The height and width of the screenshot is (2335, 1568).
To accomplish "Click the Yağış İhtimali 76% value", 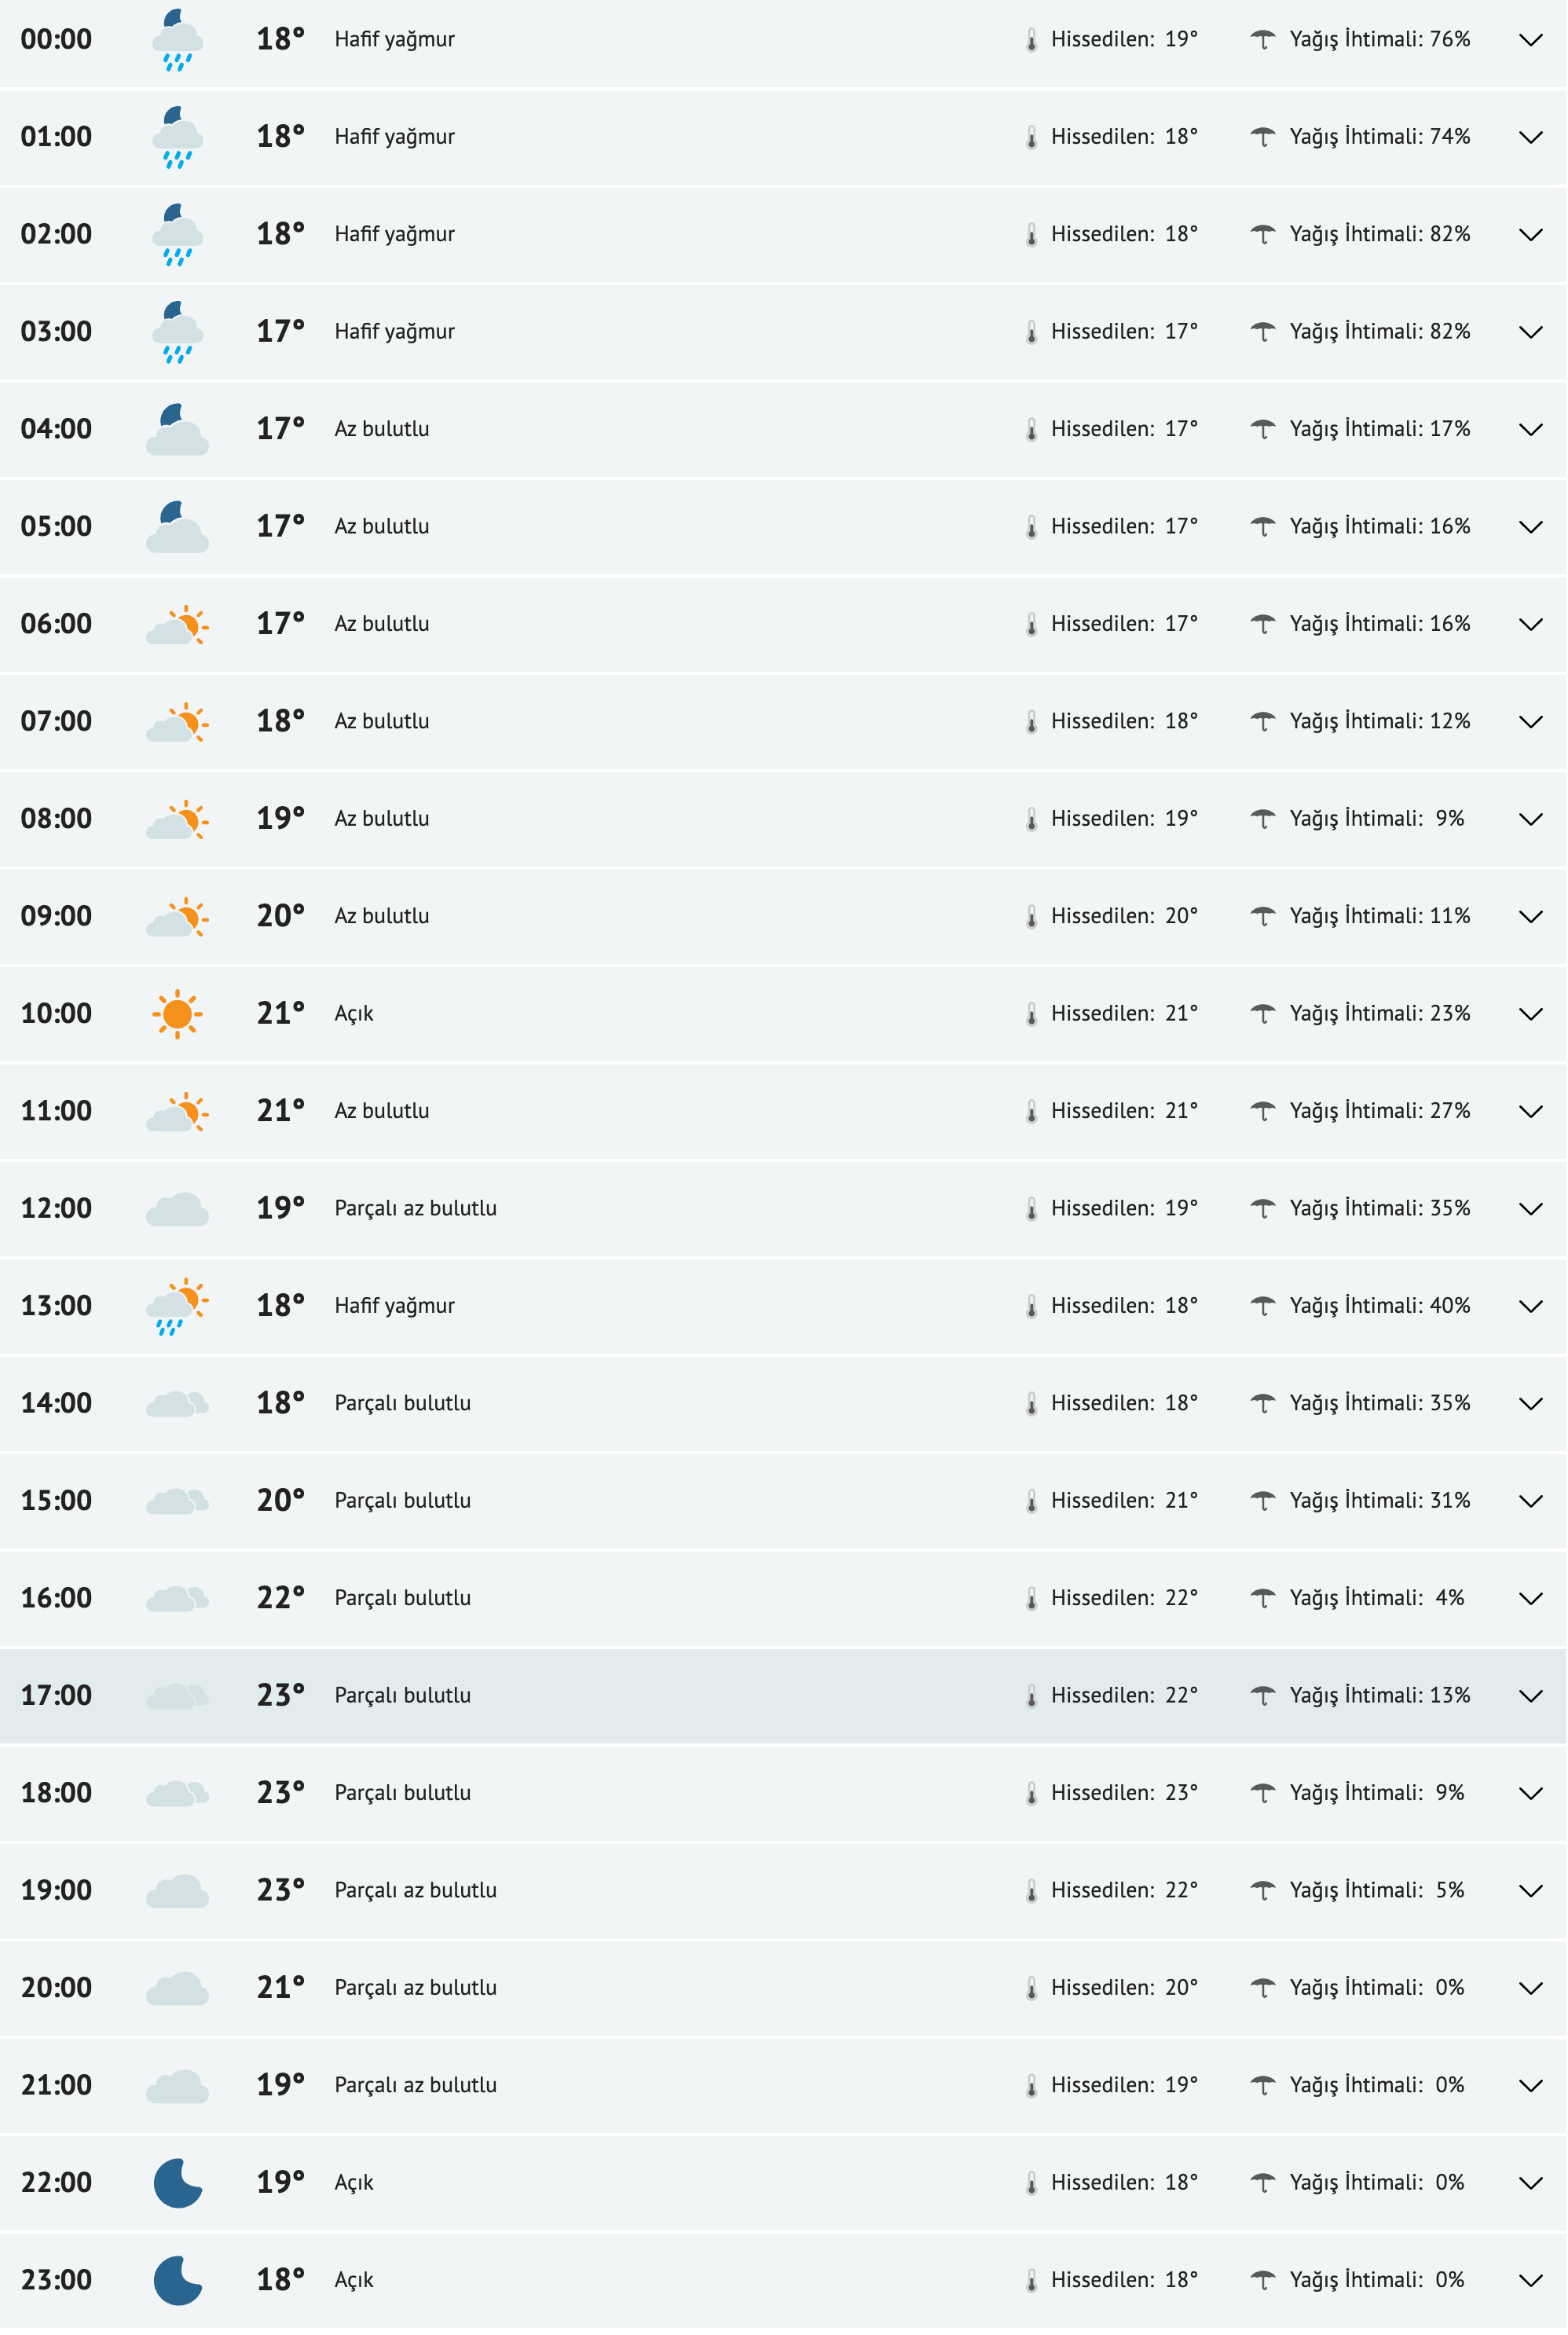I will point(1380,40).
